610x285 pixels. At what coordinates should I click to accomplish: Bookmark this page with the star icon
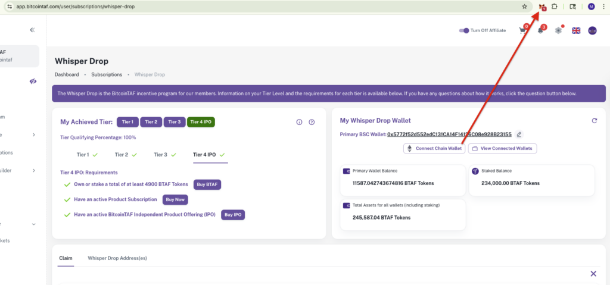(x=524, y=6)
